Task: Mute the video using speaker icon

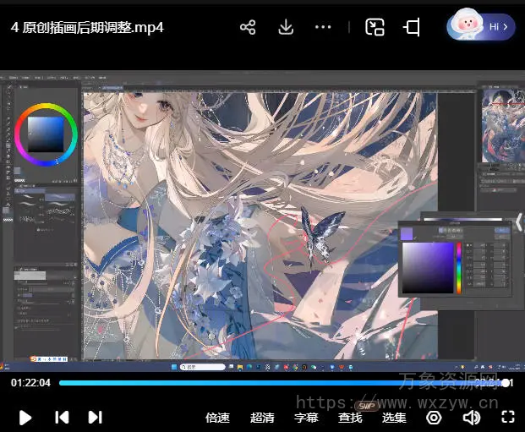Action: [x=471, y=417]
